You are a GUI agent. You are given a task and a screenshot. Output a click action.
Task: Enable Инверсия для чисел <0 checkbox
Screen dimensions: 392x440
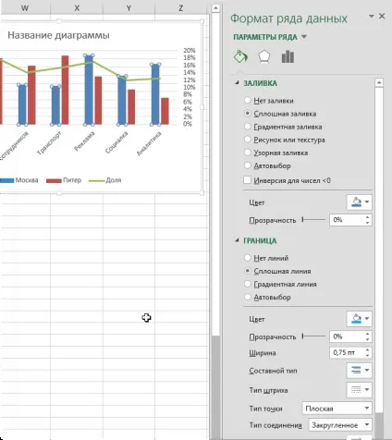pos(247,180)
